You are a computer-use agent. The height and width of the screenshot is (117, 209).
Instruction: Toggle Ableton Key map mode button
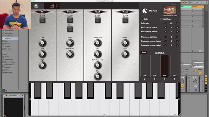point(186,2)
